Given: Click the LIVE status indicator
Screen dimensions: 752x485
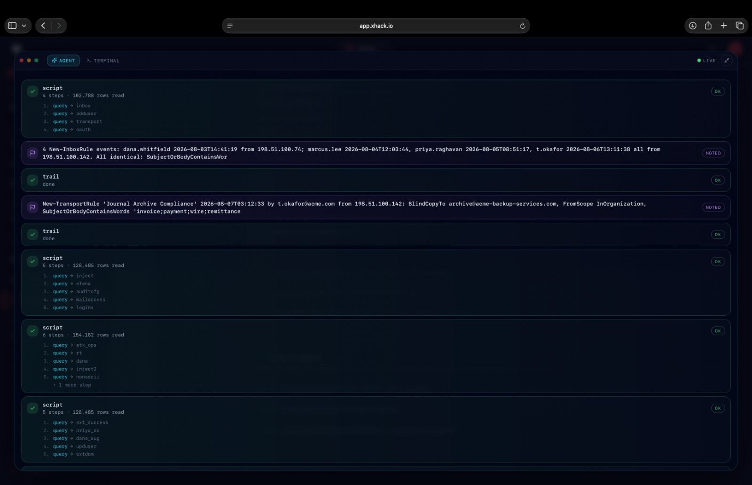Looking at the screenshot, I should click(706, 61).
